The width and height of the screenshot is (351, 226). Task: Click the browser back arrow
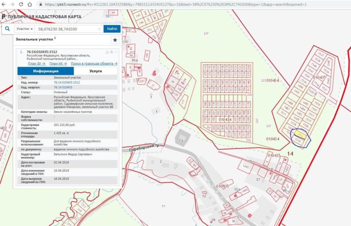[x=4, y=4]
